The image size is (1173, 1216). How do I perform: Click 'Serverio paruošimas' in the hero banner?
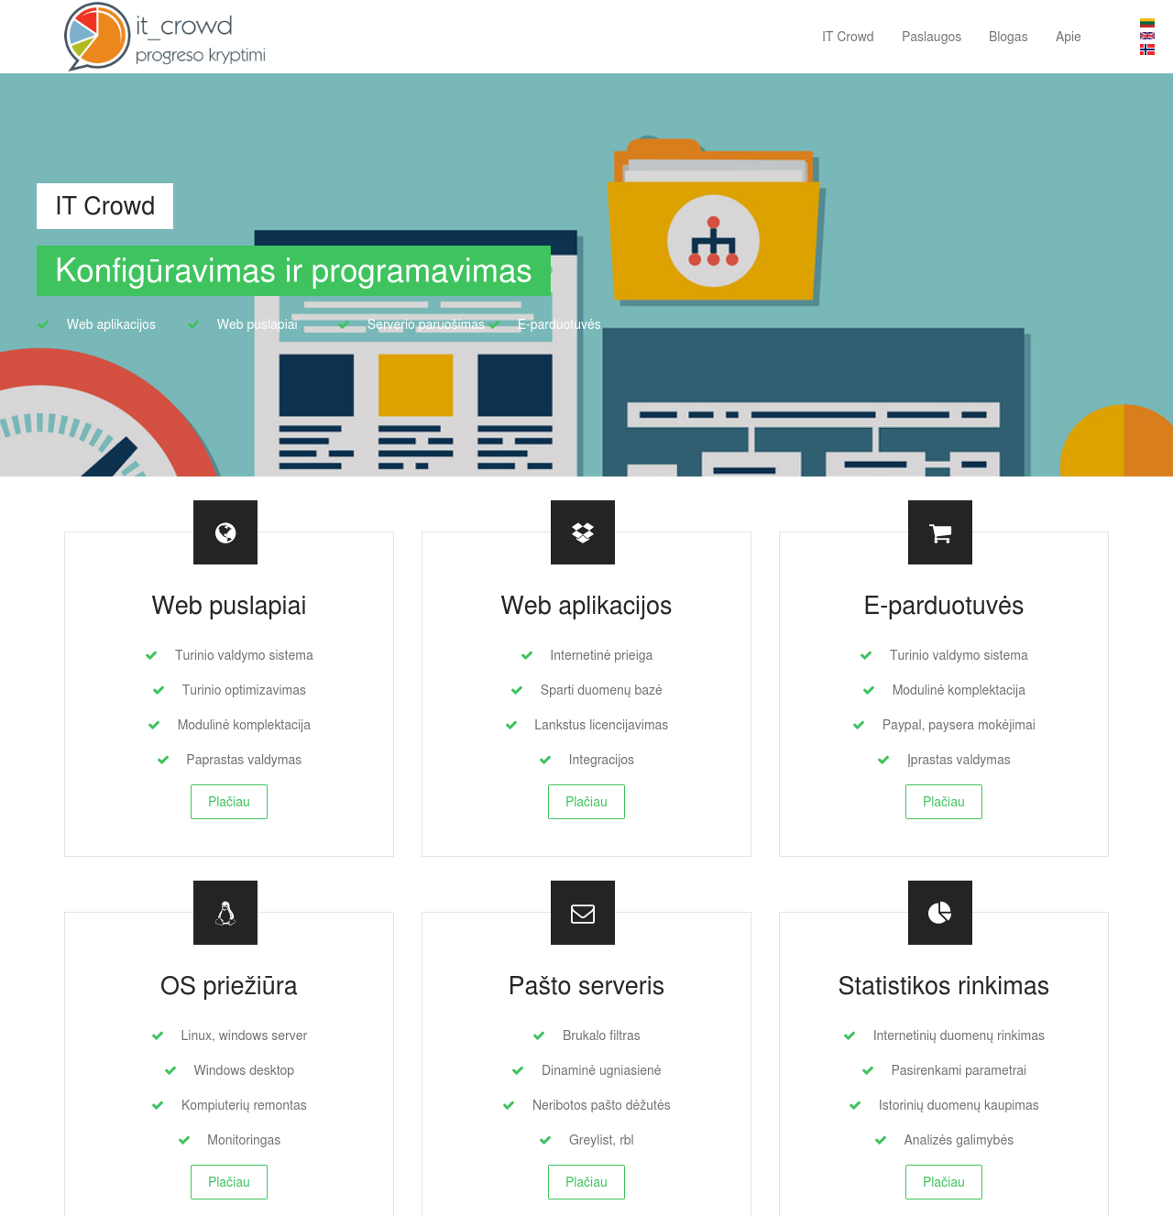(x=426, y=324)
